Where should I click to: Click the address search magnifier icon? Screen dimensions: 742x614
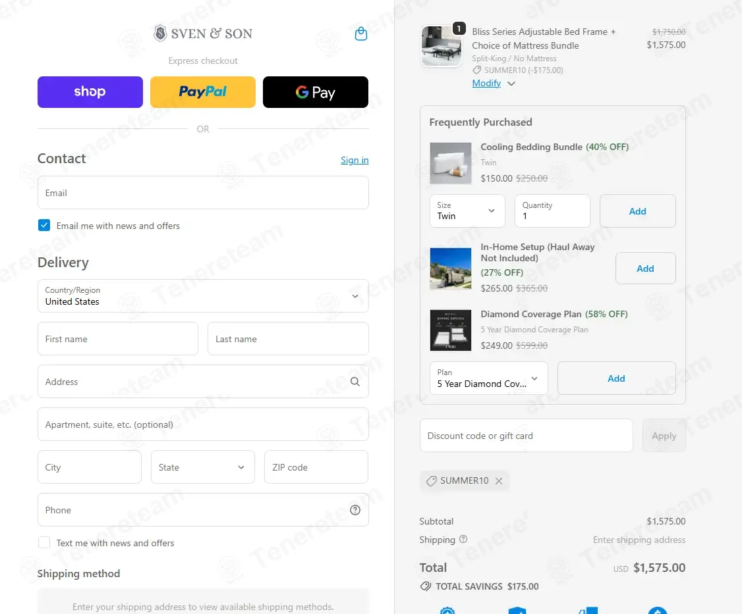click(355, 382)
